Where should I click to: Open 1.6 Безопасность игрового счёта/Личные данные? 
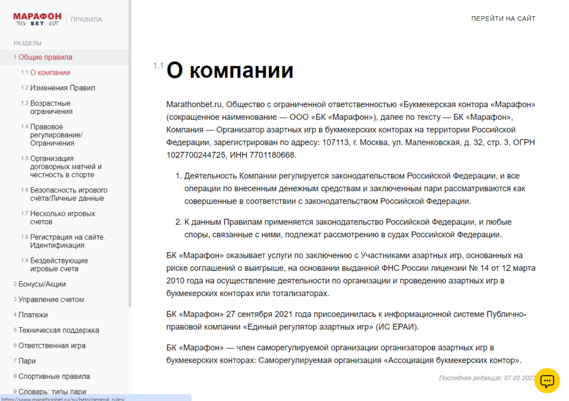[x=68, y=194]
